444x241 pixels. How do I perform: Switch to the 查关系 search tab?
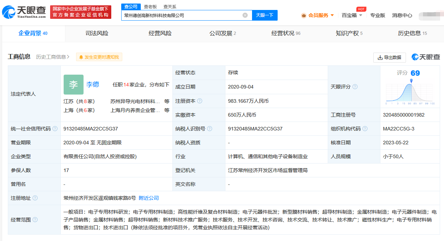tap(170, 6)
